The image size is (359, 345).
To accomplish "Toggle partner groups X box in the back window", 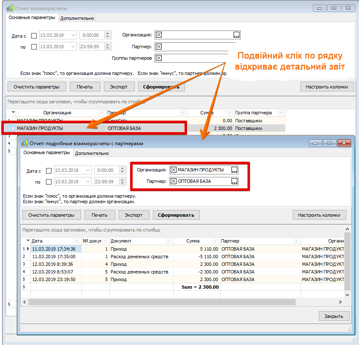I will pyautogui.click(x=159, y=58).
